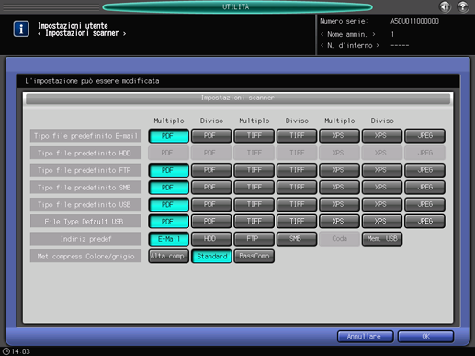Screen dimensions: 475x356
Task: Choose Alta comp. compression method
Action: pyautogui.click(x=169, y=256)
